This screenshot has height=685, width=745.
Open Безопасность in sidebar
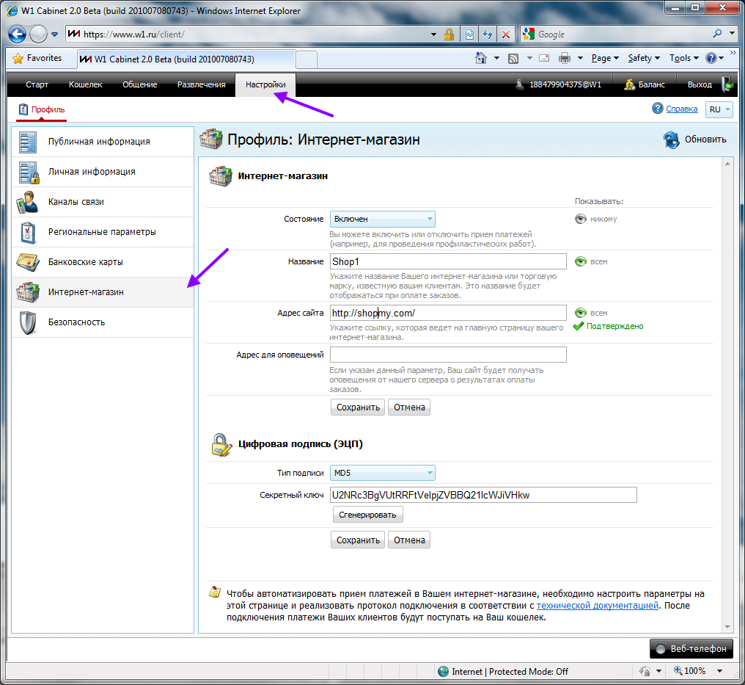pos(103,322)
